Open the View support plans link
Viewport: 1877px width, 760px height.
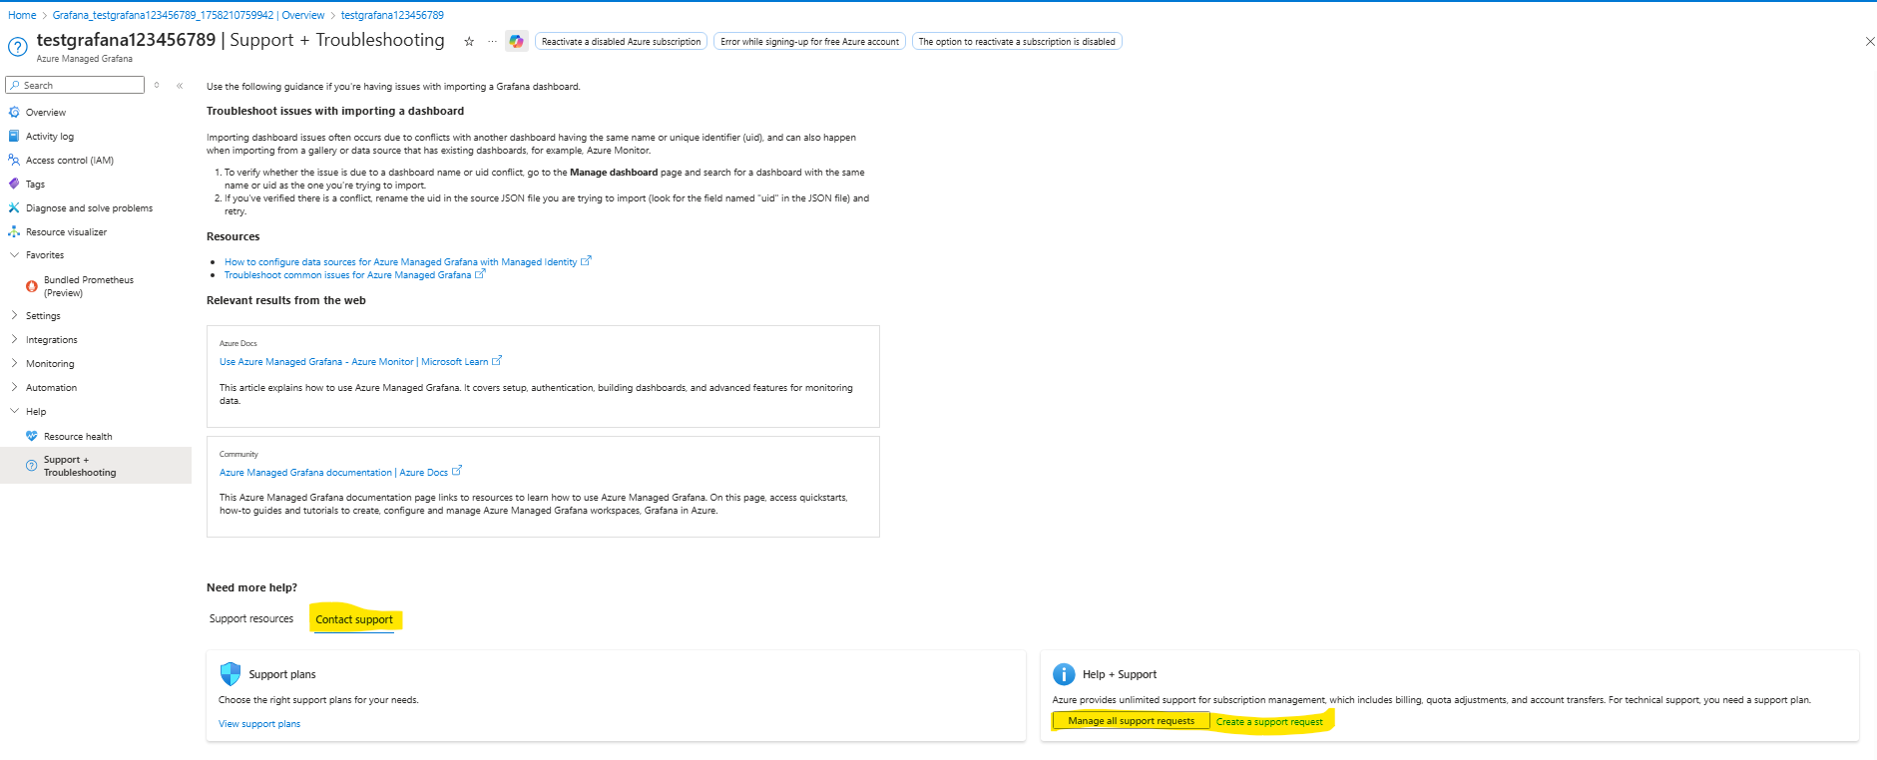(x=259, y=724)
